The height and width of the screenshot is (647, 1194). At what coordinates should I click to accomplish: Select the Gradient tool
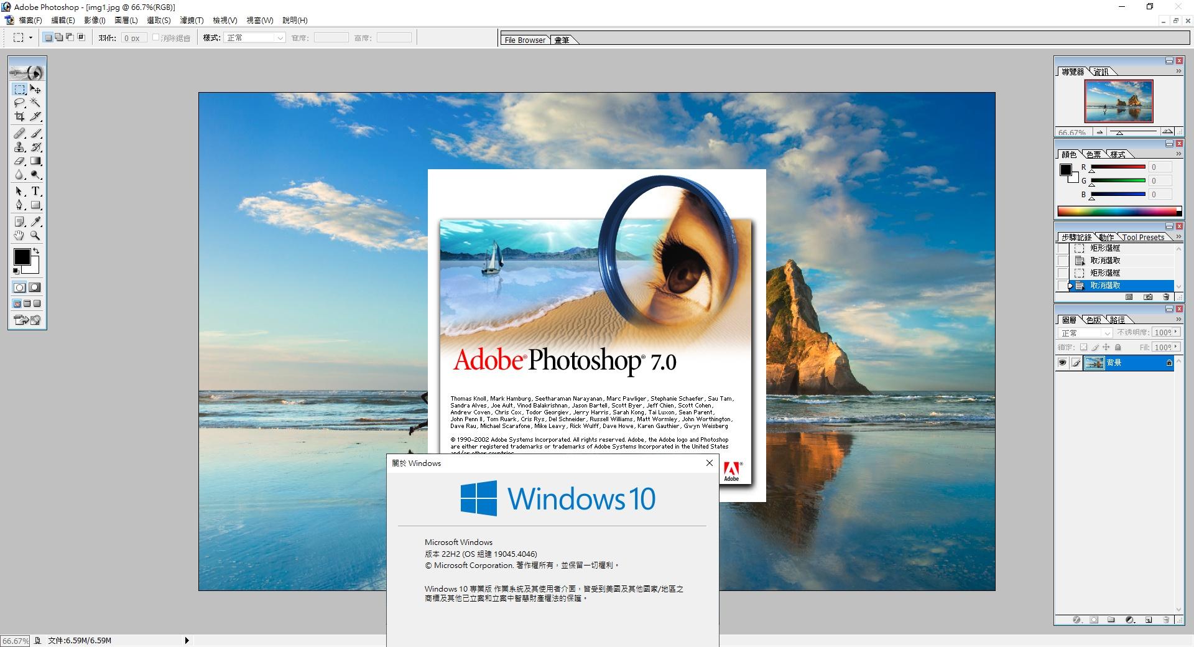pos(35,161)
